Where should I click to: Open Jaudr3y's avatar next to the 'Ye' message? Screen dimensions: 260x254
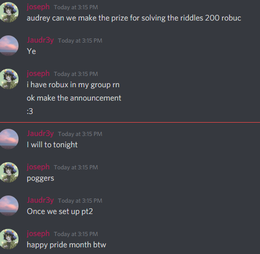[9, 46]
